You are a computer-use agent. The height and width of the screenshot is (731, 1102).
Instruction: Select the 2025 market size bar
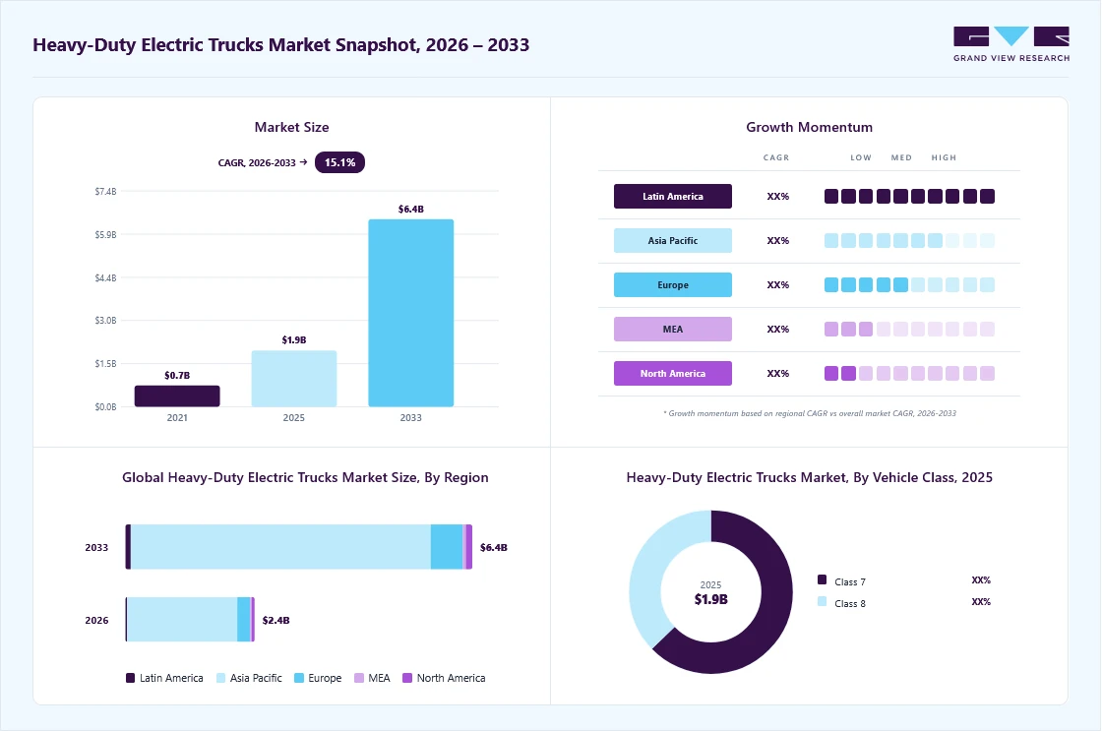click(294, 378)
